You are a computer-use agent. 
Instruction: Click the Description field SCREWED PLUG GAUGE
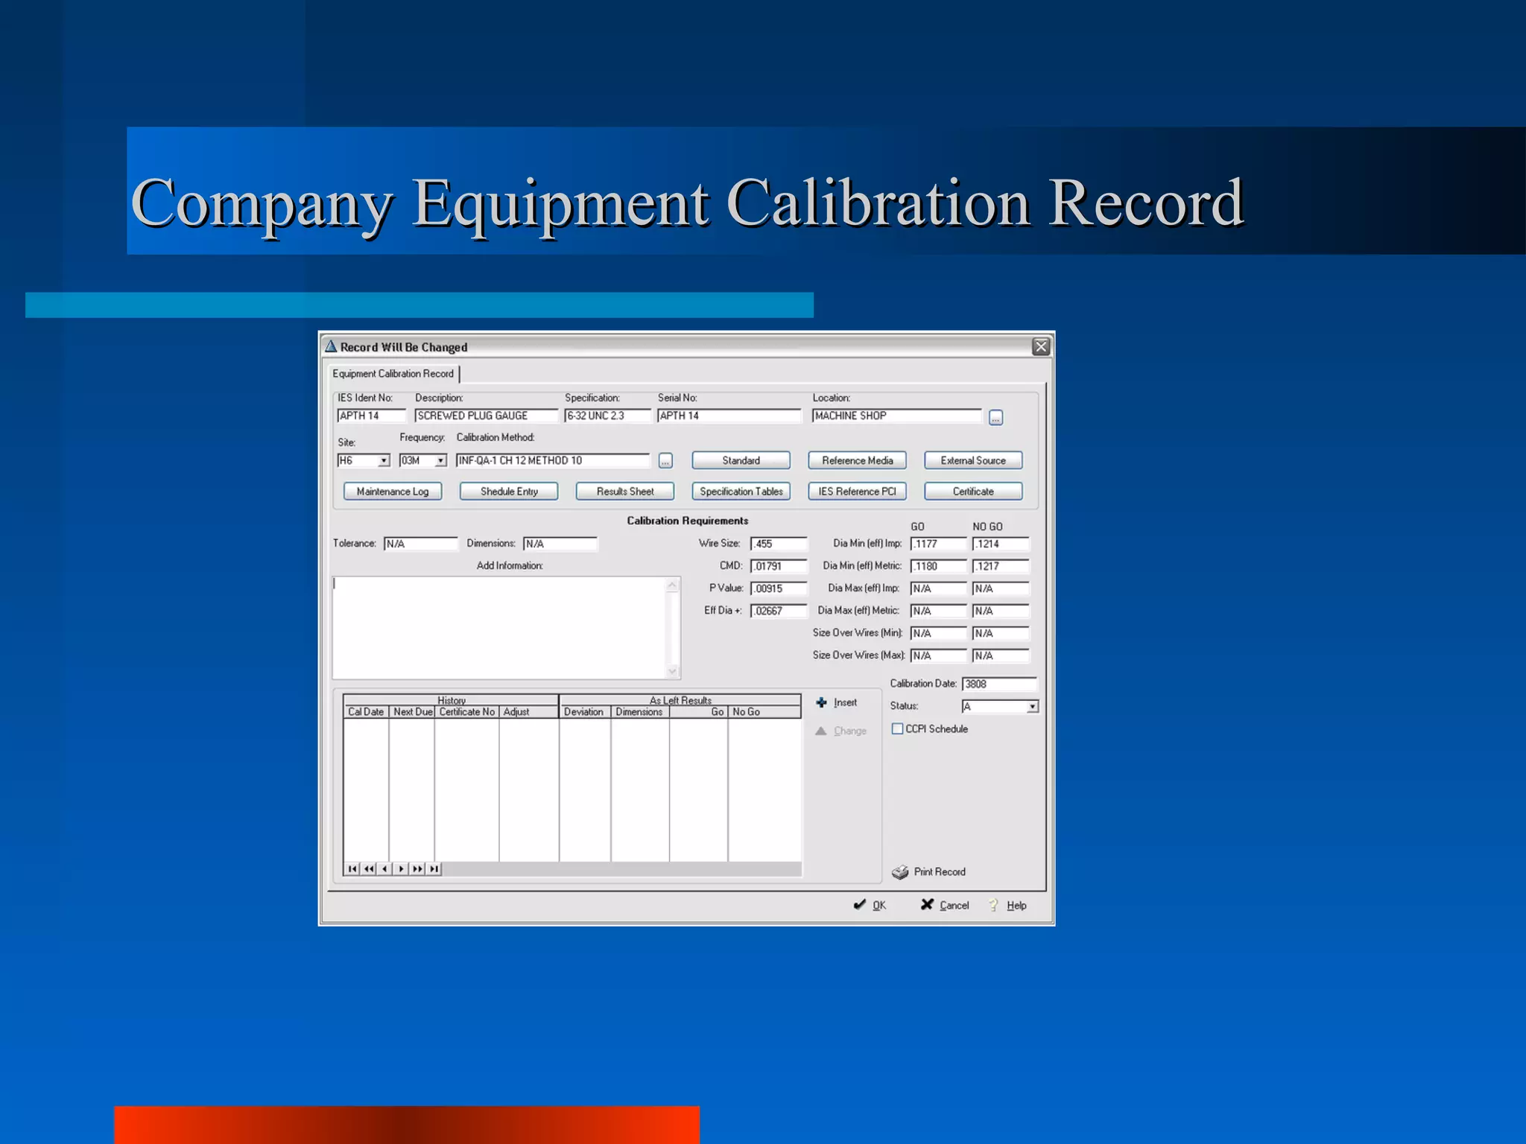point(486,416)
